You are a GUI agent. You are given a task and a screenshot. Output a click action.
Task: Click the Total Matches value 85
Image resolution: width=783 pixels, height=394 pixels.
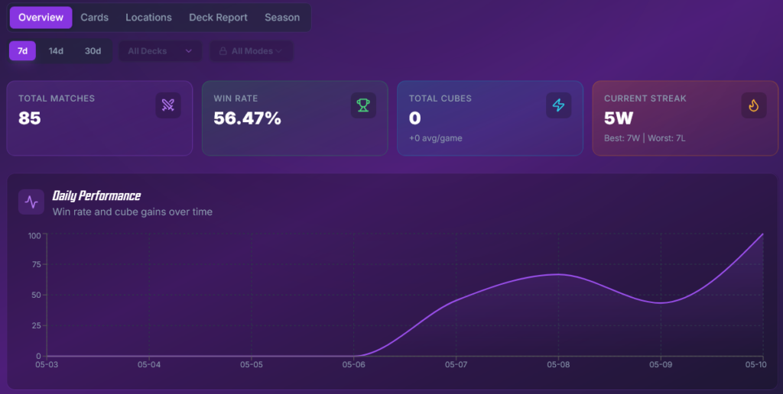point(30,118)
